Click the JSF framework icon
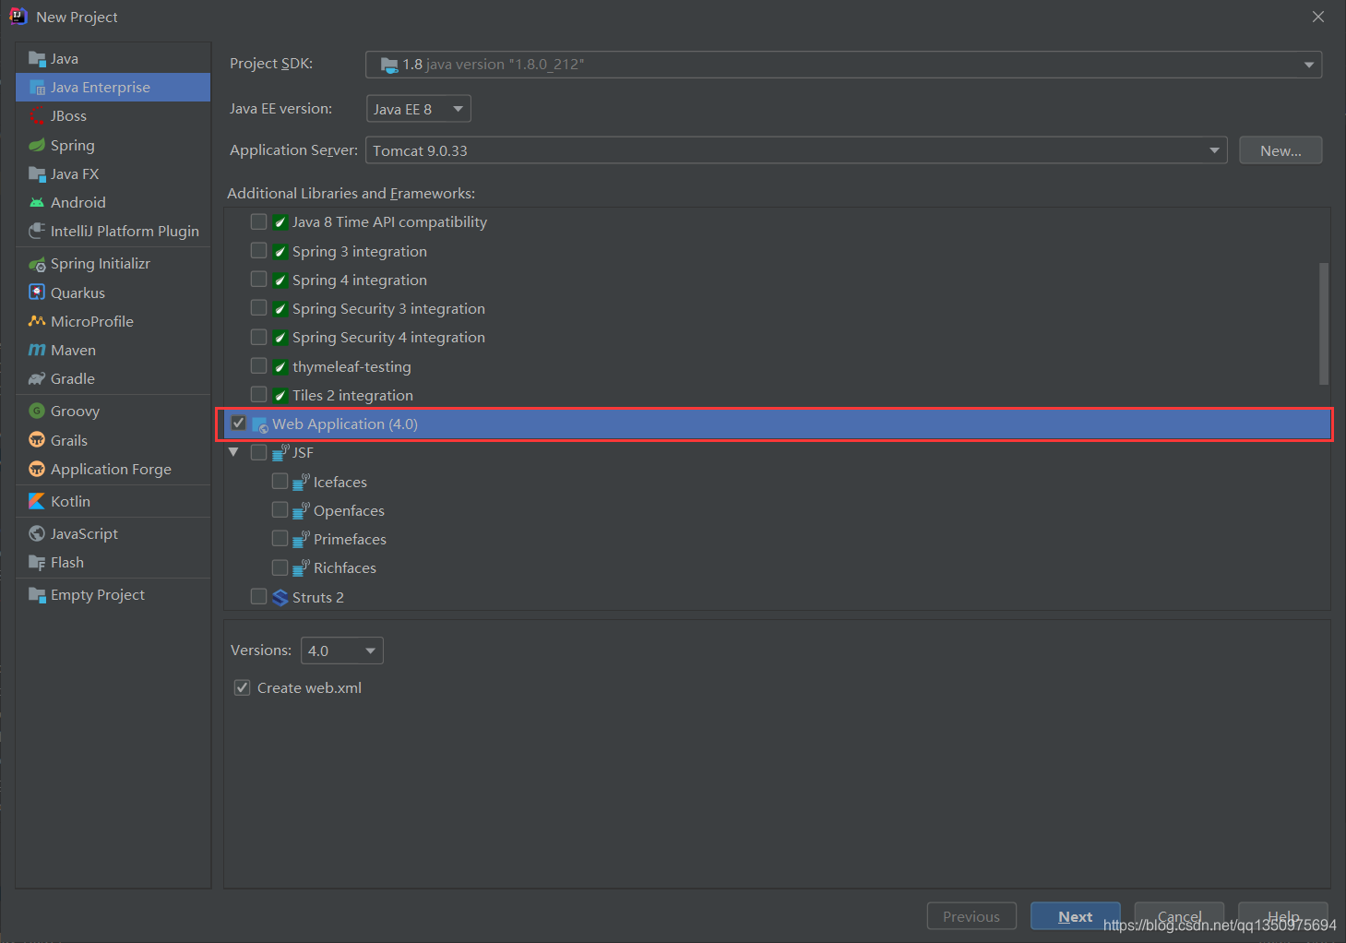Image resolution: width=1346 pixels, height=943 pixels. tap(281, 452)
